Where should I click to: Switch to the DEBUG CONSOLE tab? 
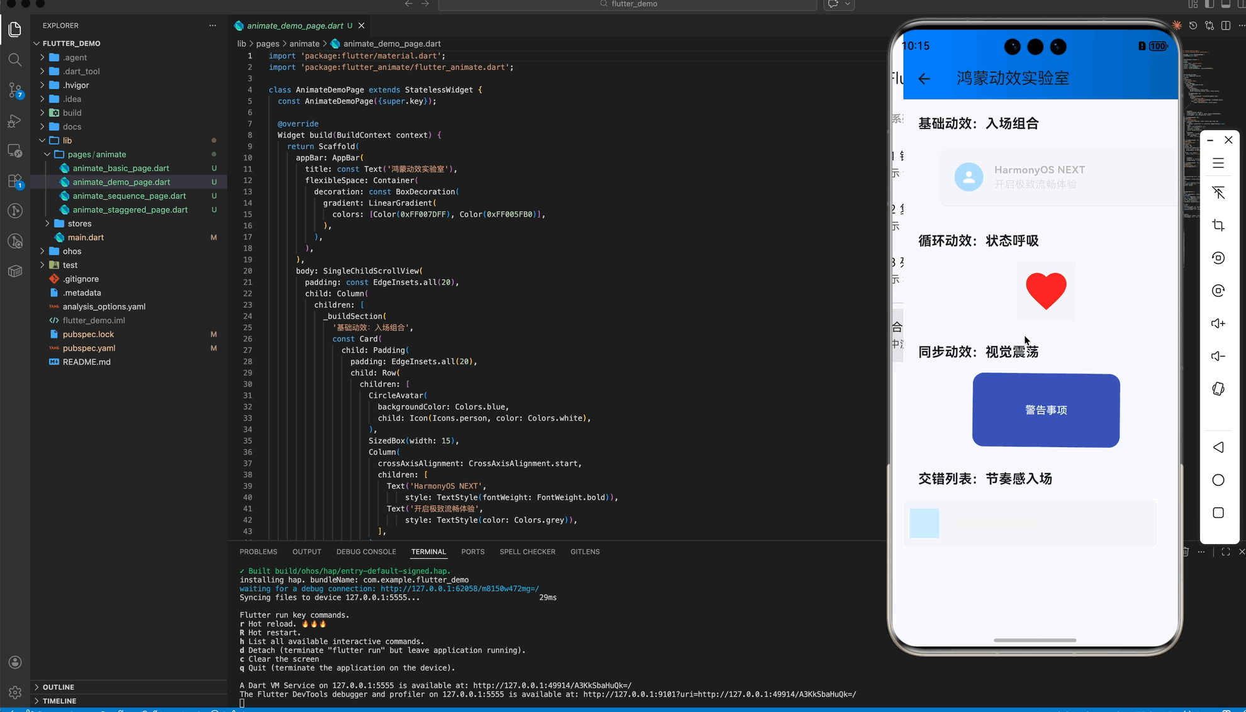pos(366,552)
